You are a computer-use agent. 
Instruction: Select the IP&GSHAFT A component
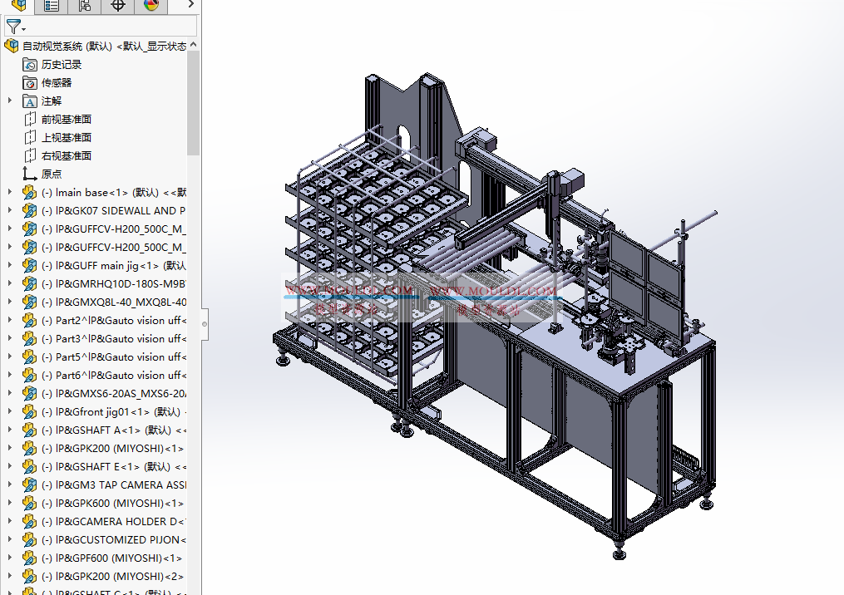(x=91, y=430)
